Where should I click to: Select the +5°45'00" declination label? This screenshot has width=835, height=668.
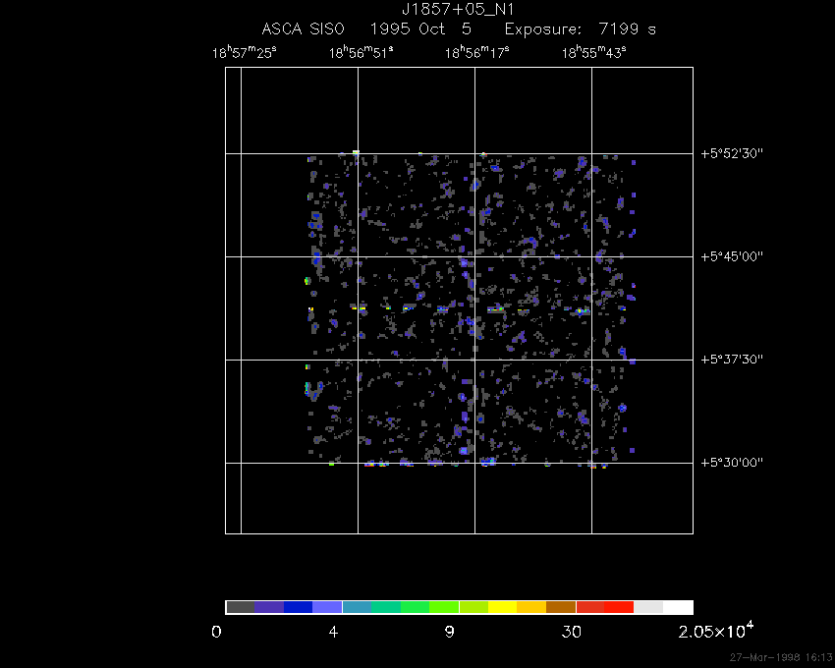click(732, 256)
